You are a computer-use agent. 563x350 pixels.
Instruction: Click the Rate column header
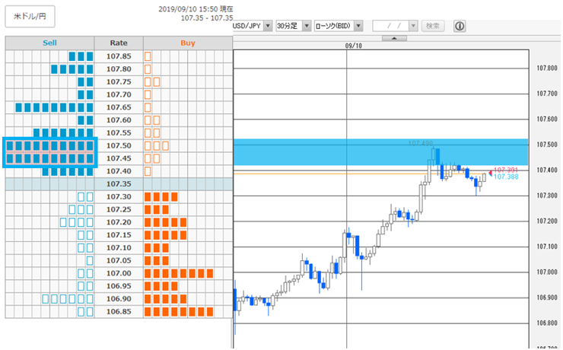click(119, 43)
